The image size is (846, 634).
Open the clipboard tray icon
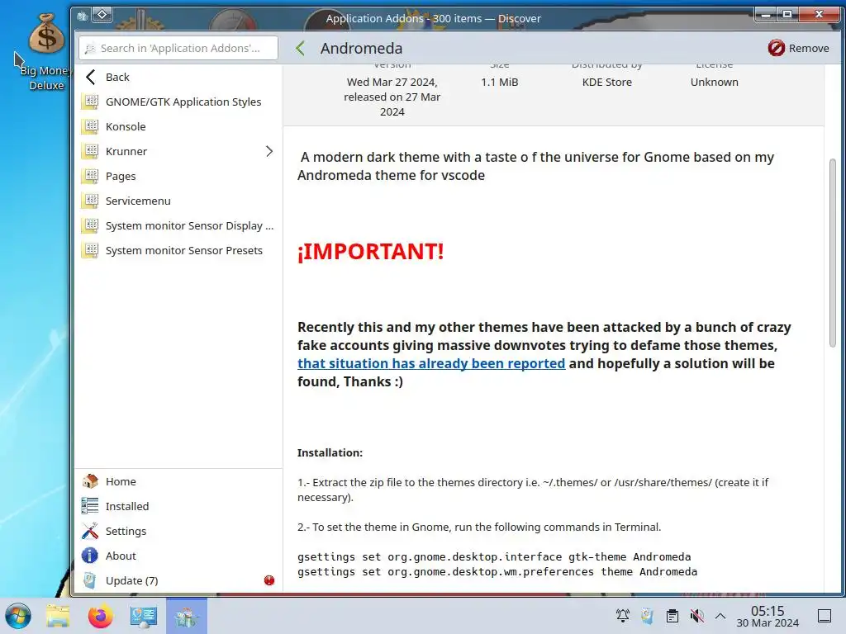click(673, 616)
